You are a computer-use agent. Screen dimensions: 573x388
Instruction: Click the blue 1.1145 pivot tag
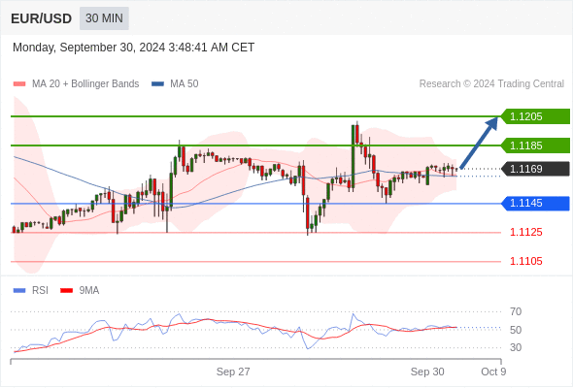(x=535, y=204)
